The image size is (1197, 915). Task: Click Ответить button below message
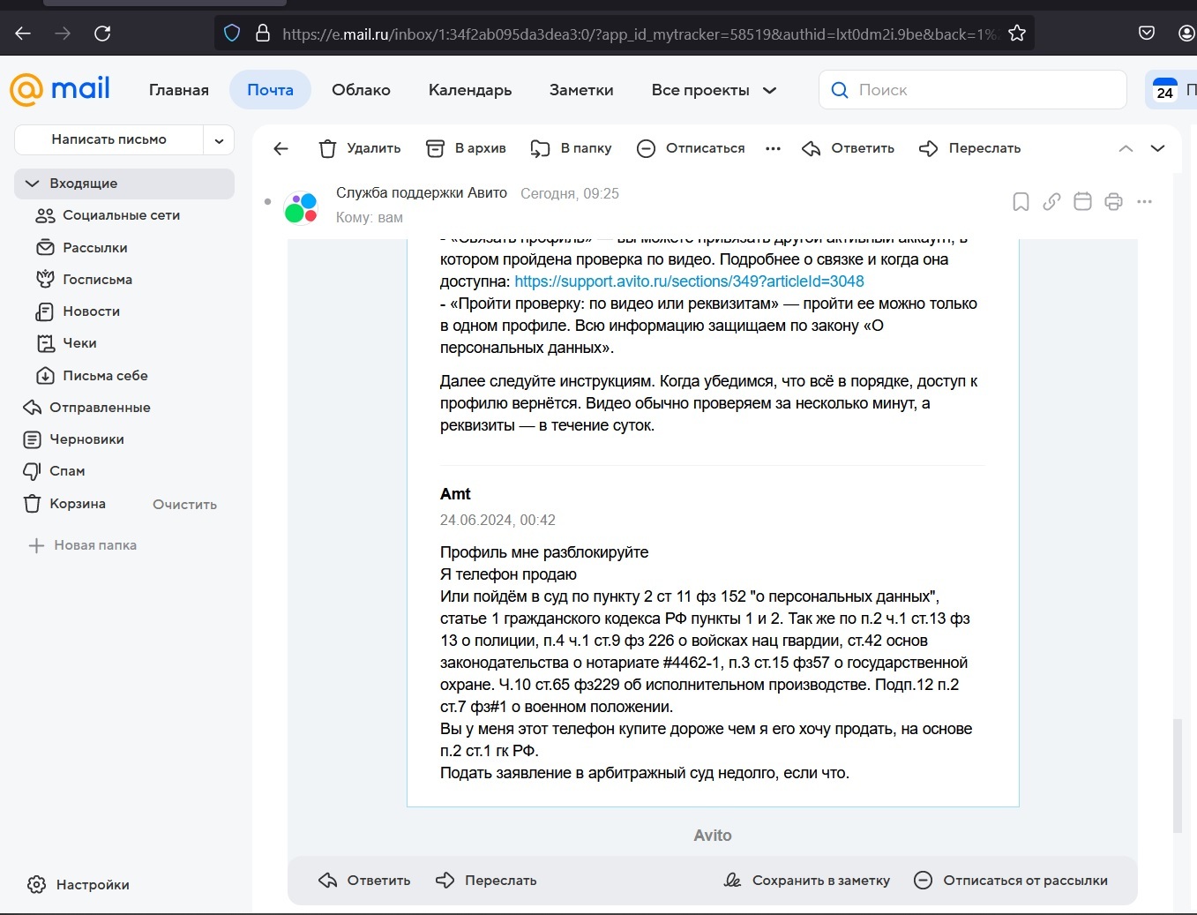tap(364, 881)
